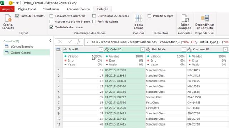Click the Orders_Central table icon
229x128 pixels.
pos(6,53)
